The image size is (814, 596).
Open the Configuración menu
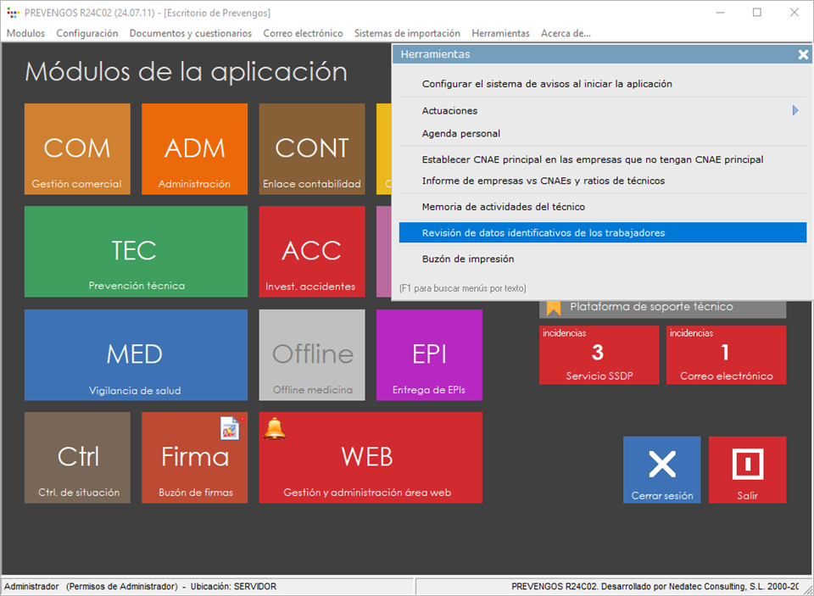[x=87, y=33]
